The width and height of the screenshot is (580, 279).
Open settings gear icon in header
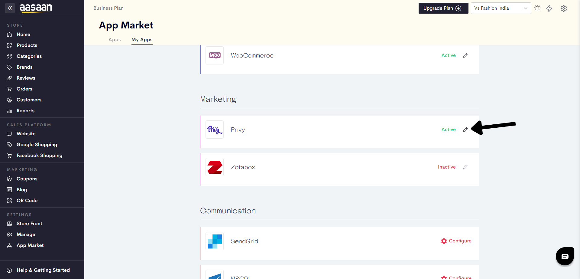click(563, 8)
